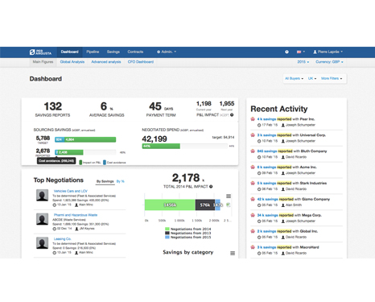The image size is (375, 302).
Task: Click info icon beside Total 2014 P&L Impact
Action: coord(211,187)
